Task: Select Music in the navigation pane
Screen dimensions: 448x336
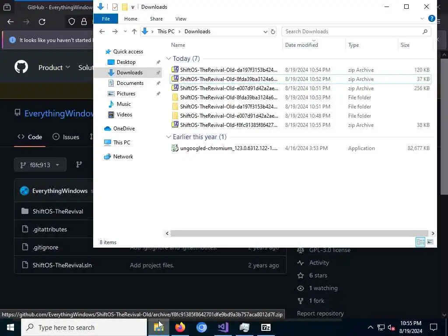Action: point(123,104)
